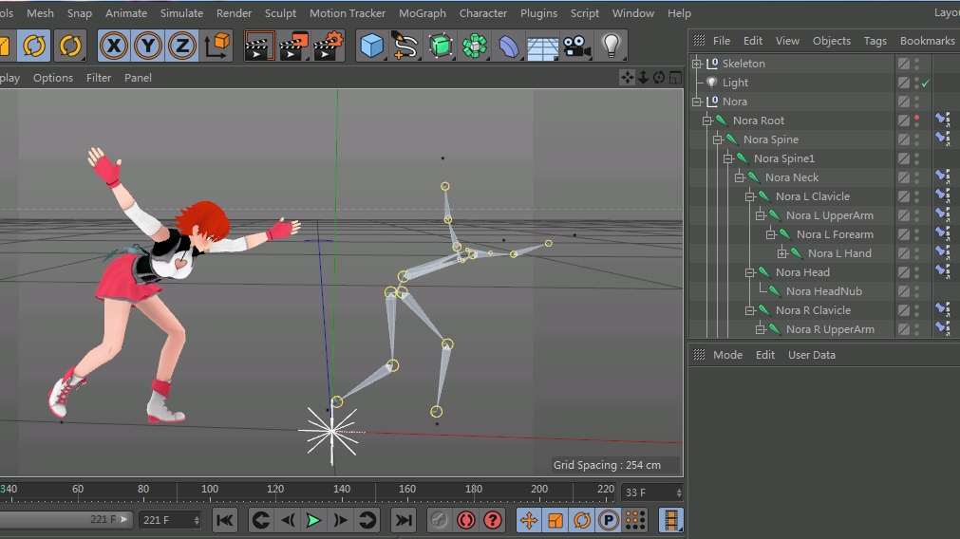This screenshot has width=960, height=539.
Task: Open the MoGraph Array flower icon
Action: tap(475, 46)
